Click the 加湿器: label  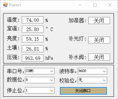click(x=77, y=20)
